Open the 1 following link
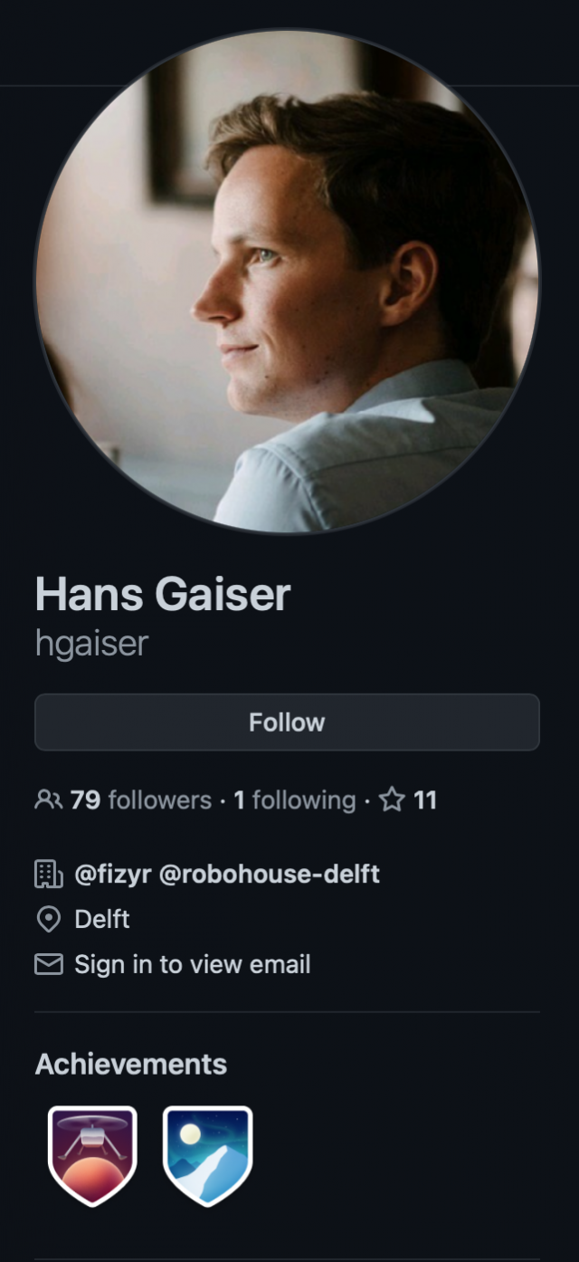Viewport: 579px width, 1262px height. click(x=295, y=800)
